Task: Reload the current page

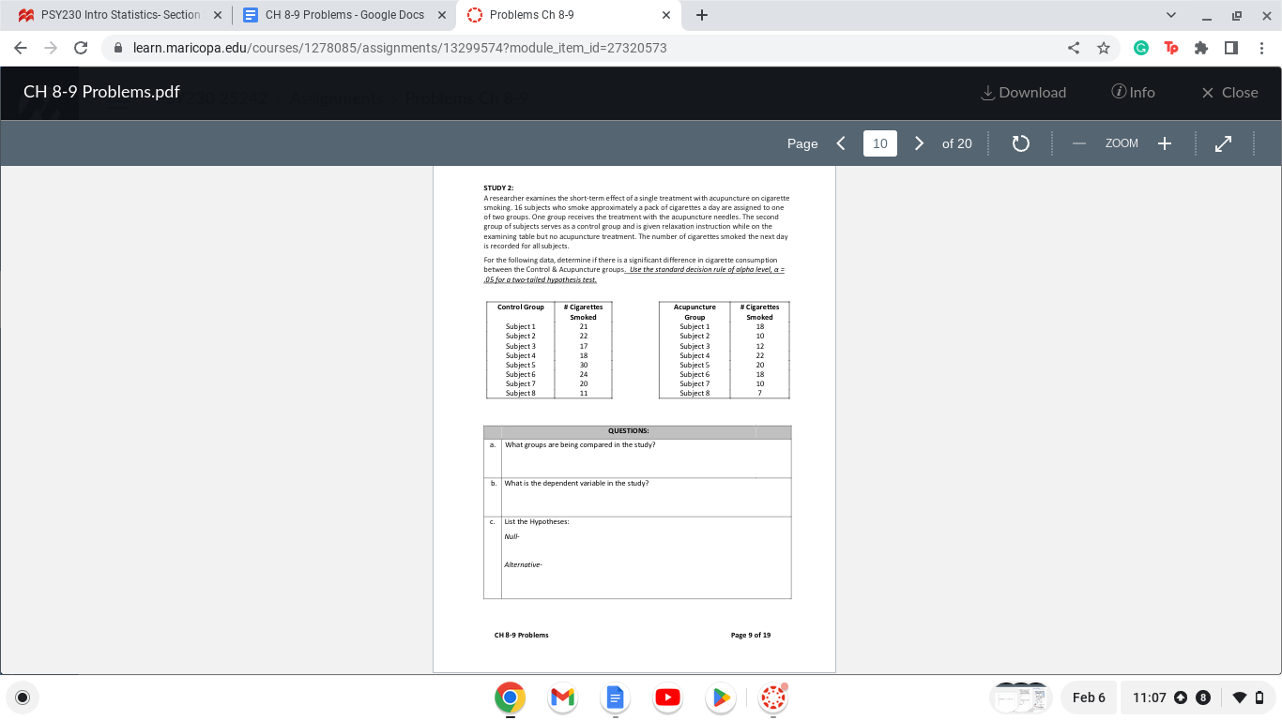Action: pyautogui.click(x=81, y=47)
